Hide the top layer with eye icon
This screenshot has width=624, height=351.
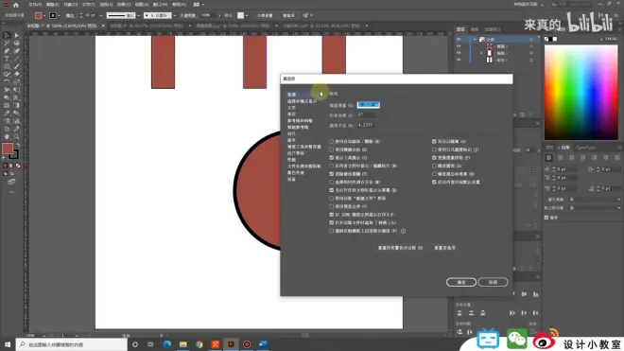point(459,40)
